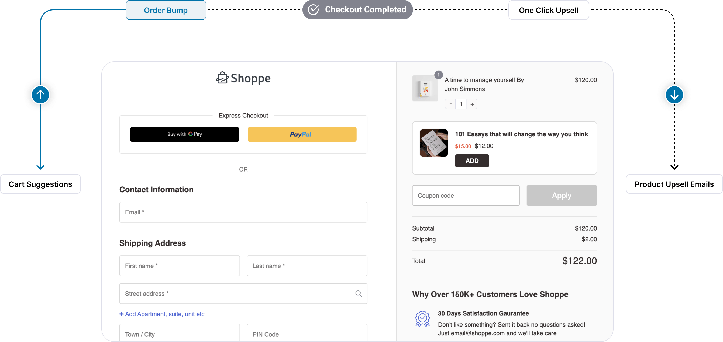Increase quantity with the plus button
The image size is (723, 342).
pos(472,104)
